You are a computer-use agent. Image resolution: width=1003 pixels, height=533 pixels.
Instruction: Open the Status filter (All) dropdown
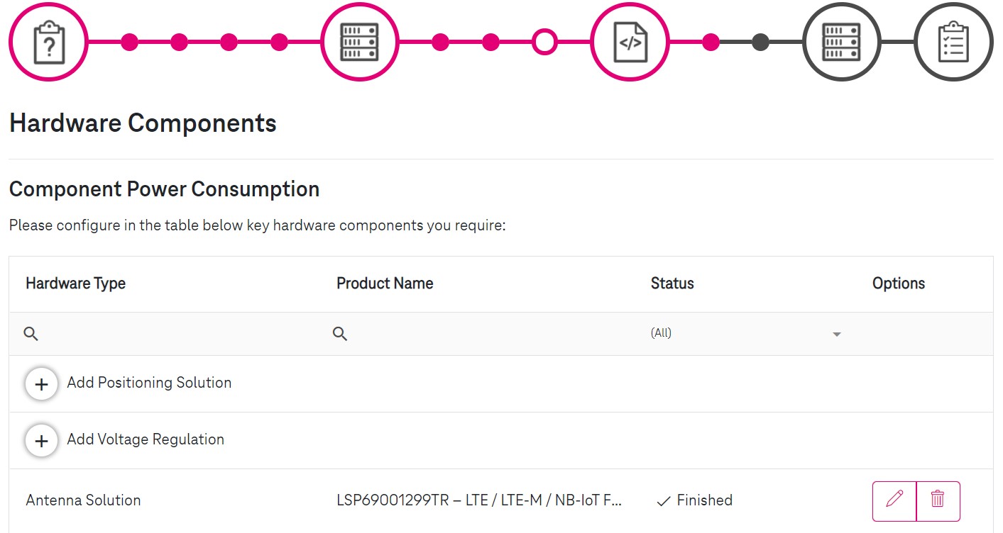(745, 333)
